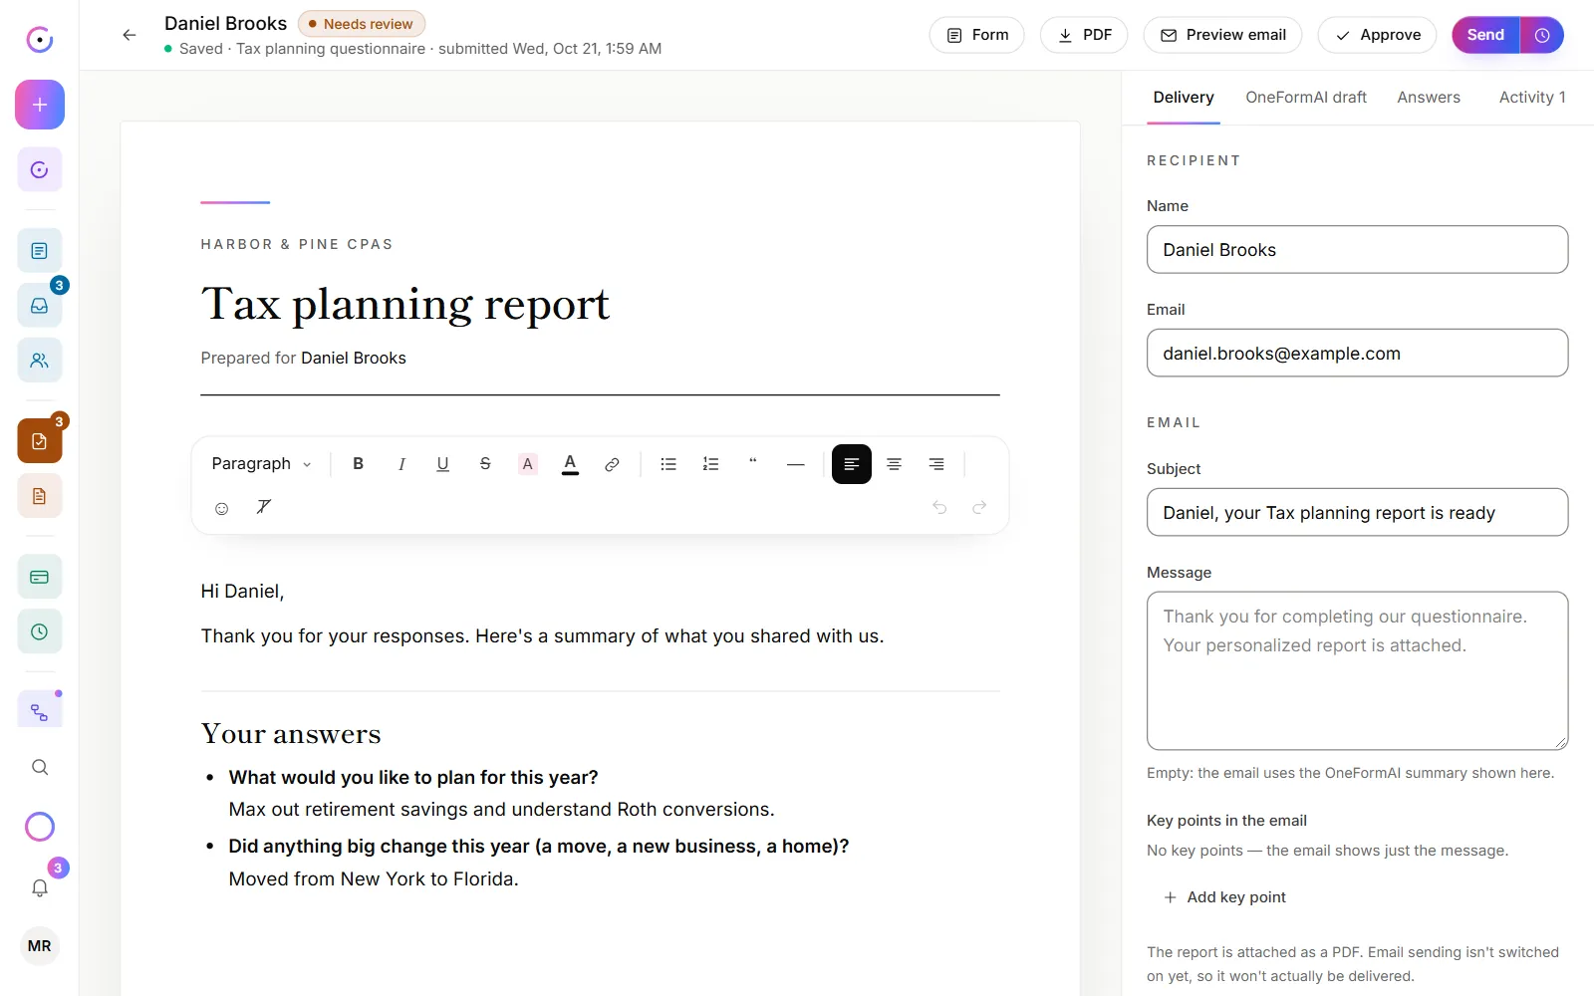Screen dimensions: 1594x996
Task: Edit the recipient Name field
Action: pos(1358,250)
